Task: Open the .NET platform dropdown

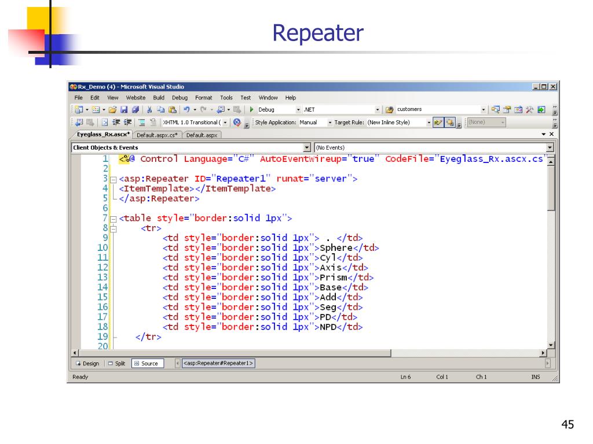Action: tap(377, 109)
